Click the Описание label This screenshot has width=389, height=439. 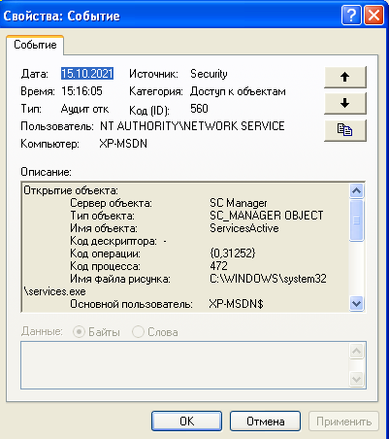[x=46, y=172]
